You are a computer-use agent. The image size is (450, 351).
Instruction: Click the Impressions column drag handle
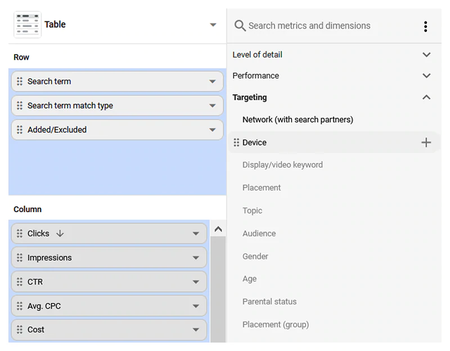(x=20, y=258)
